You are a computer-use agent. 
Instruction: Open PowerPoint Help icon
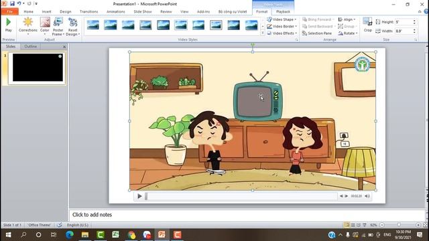coord(426,11)
